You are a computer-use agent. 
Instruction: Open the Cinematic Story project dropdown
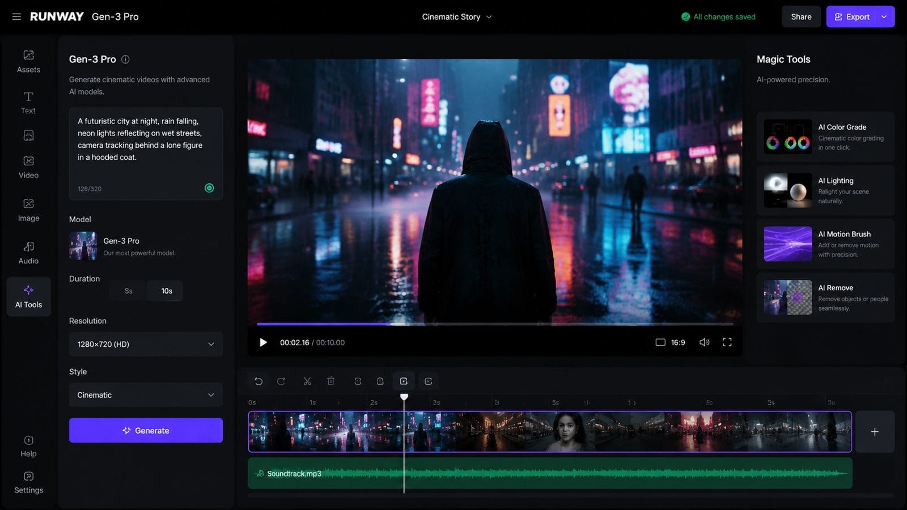pyautogui.click(x=457, y=17)
